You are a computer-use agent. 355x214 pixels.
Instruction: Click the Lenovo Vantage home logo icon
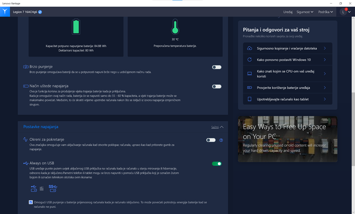(5, 12)
